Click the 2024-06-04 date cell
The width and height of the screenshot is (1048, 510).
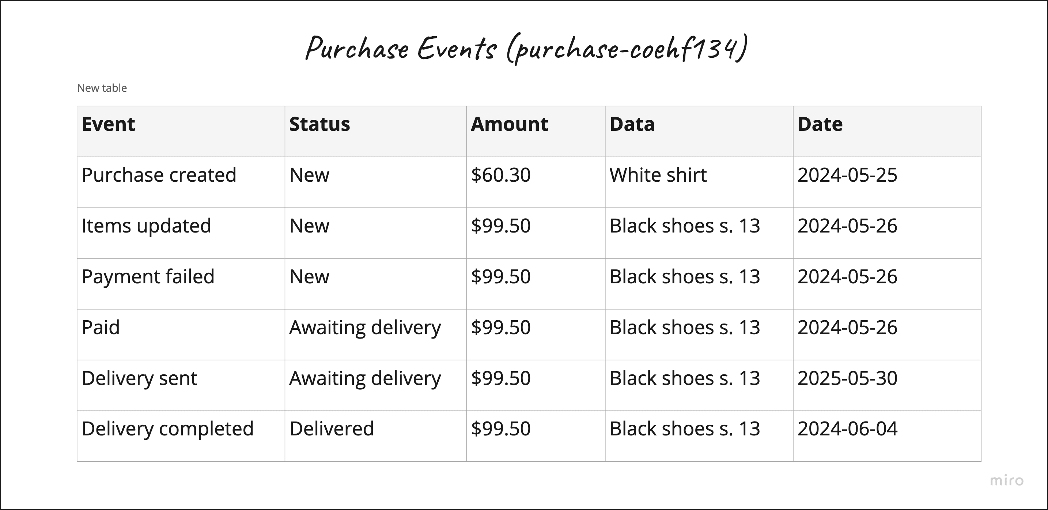(887, 436)
